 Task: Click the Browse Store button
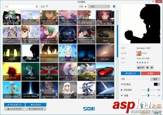tap(36, 105)
